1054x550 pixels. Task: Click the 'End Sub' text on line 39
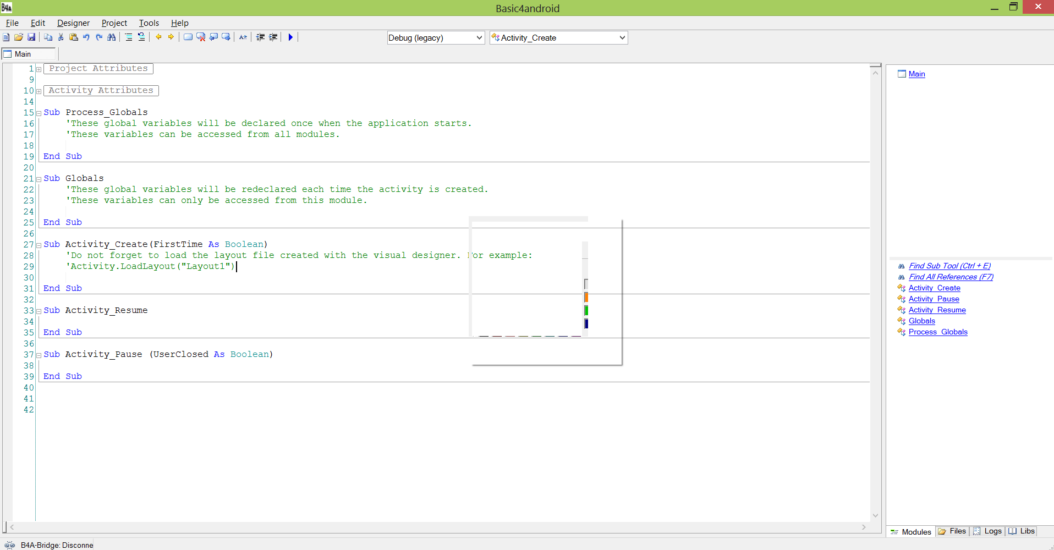point(63,377)
